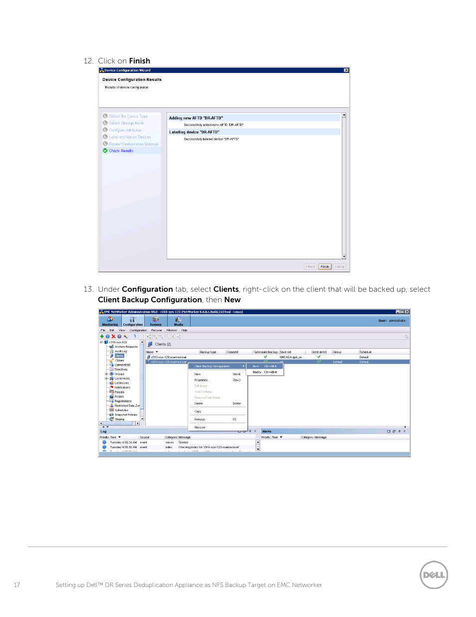Select Schedules in the tree
This screenshot has width=476, height=617.
click(x=122, y=410)
